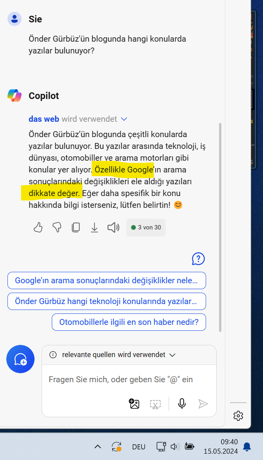The image size is (263, 460).
Task: Expand the das web wird verwendet chevron
Action: [x=124, y=119]
